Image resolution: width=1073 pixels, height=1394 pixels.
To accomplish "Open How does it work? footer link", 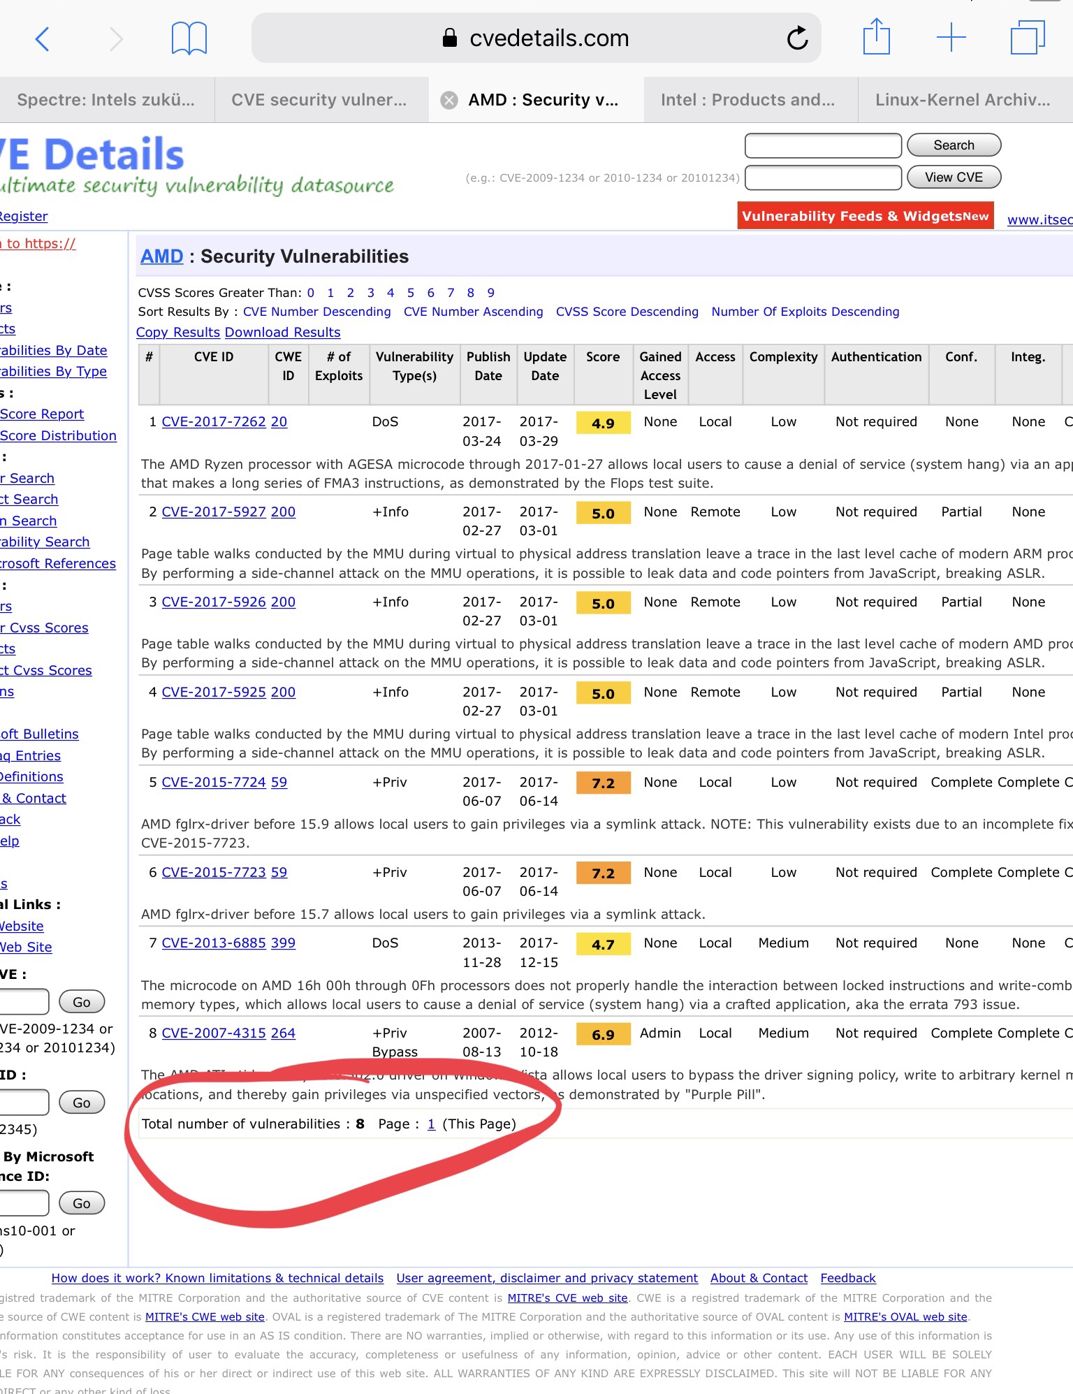I will click(x=217, y=1278).
